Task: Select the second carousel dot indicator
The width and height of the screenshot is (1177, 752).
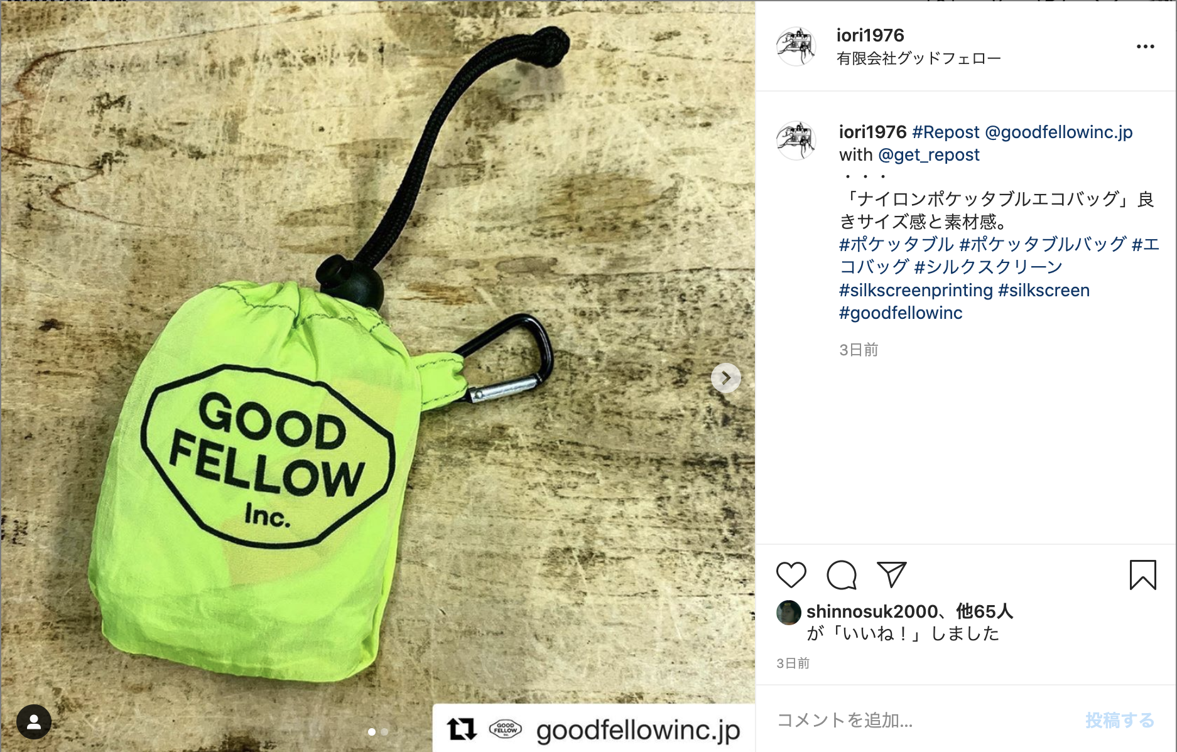Action: pyautogui.click(x=385, y=732)
